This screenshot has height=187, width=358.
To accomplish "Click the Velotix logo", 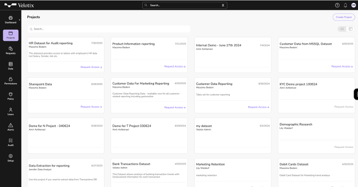I will point(19,5).
